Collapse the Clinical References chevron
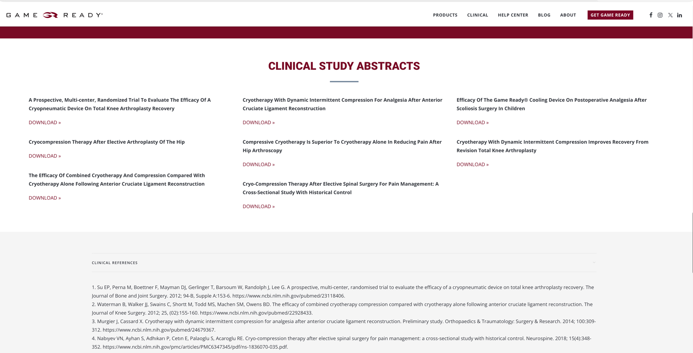This screenshot has height=353, width=693. click(x=594, y=263)
